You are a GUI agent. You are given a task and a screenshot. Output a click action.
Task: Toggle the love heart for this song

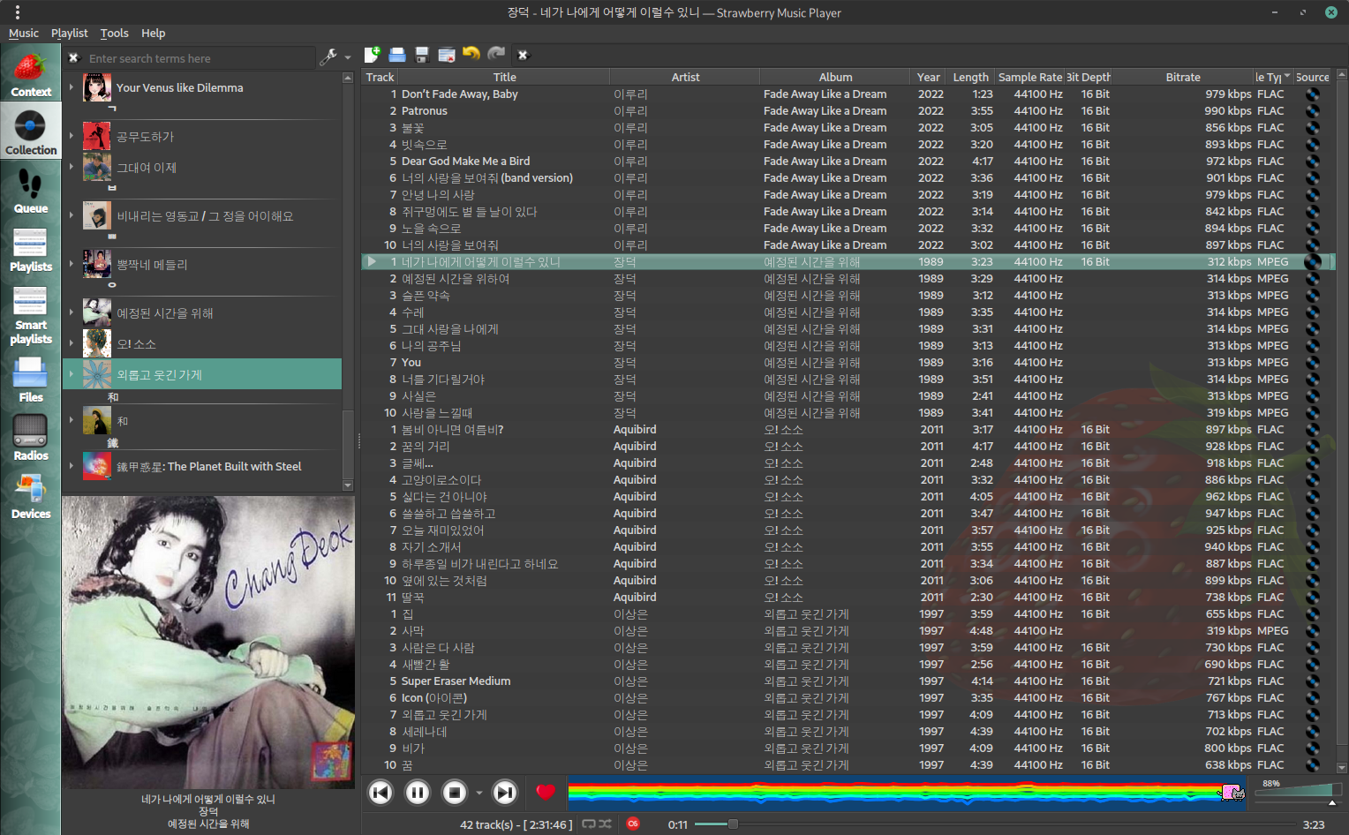546,793
